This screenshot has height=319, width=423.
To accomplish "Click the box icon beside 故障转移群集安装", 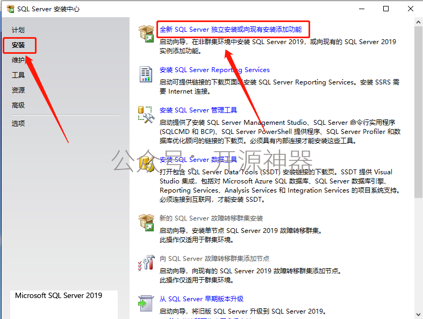I will [x=146, y=223].
